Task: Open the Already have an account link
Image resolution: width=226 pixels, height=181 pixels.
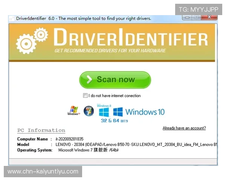Action: point(184,128)
